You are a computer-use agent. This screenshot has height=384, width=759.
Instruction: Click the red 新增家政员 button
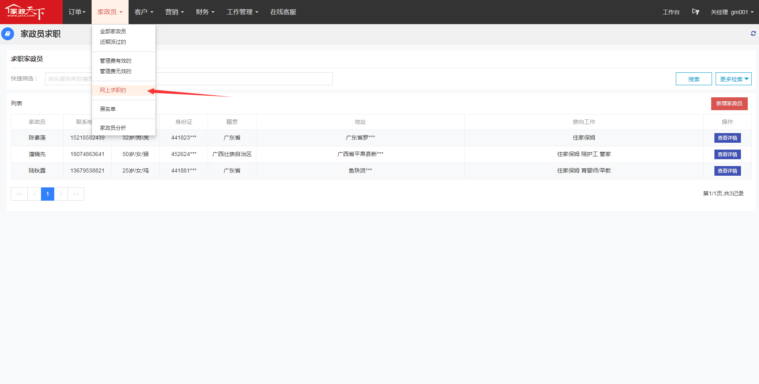pos(729,104)
